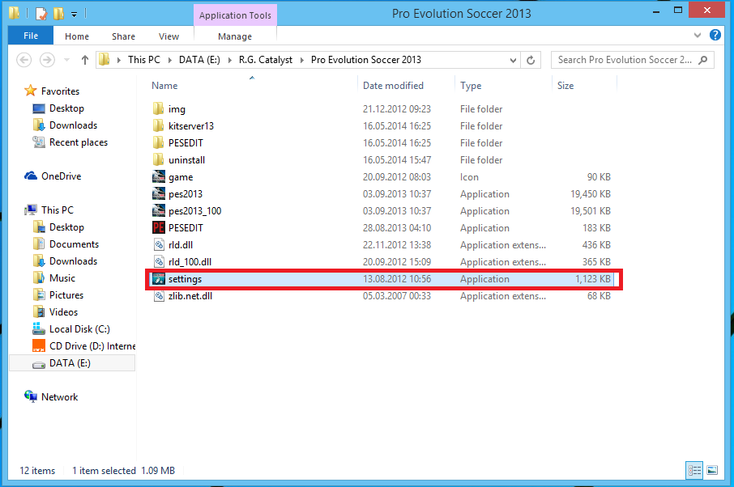Click the Application Tools contextual tab
This screenshot has width=734, height=487.
click(x=235, y=15)
